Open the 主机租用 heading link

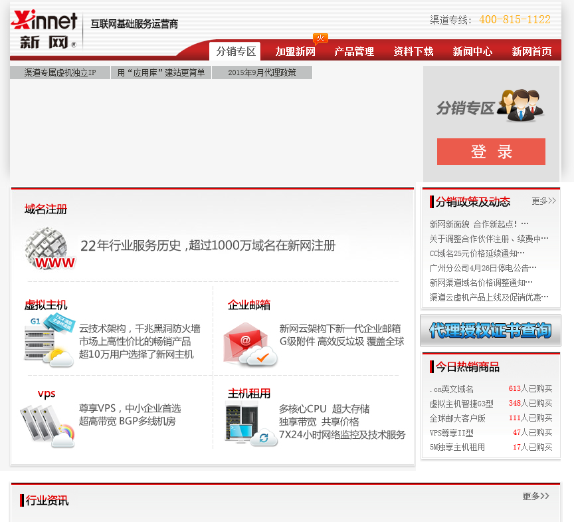click(249, 394)
